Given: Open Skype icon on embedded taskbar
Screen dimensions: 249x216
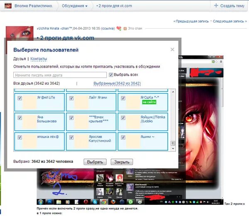Looking at the screenshot, I should point(95,202).
